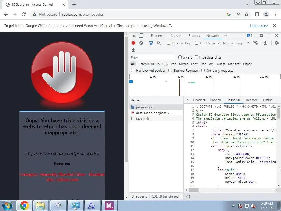Filter requests by Font type
Image resolution: width=281 pixels, height=211 pixels.
pos(194,64)
